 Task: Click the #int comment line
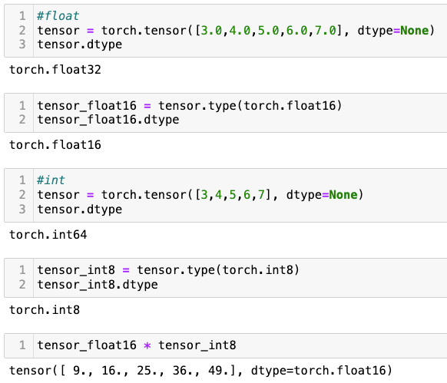tap(51, 180)
